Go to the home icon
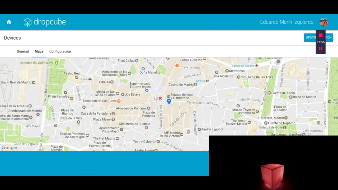This screenshot has height=190, width=338. tap(9, 22)
